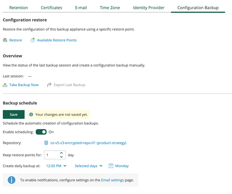Start a backup with Take Backup Now
The image size is (232, 194).
coord(24,85)
